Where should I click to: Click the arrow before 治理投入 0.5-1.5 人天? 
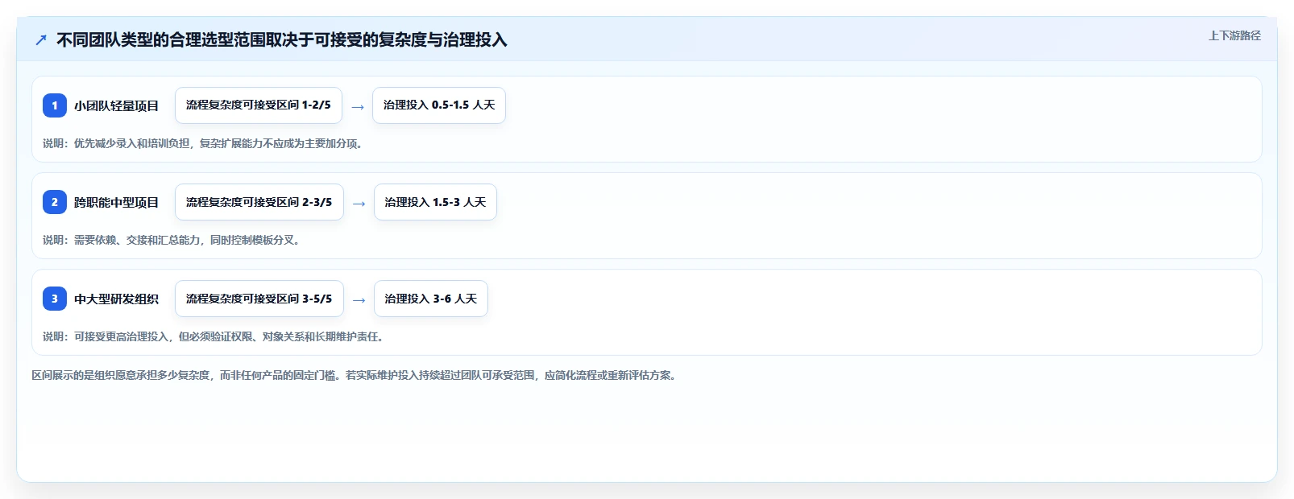point(358,107)
